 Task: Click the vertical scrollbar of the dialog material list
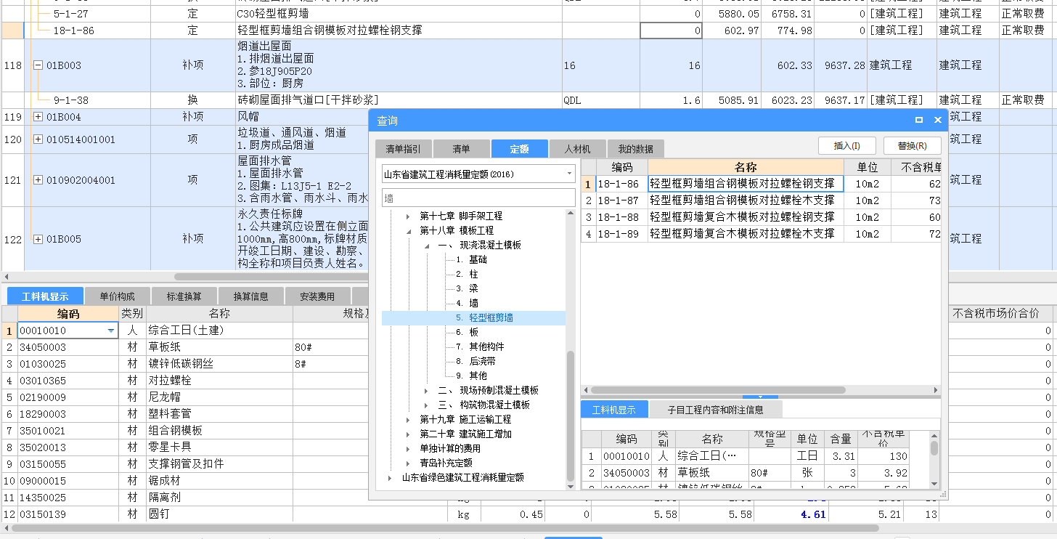(934, 448)
